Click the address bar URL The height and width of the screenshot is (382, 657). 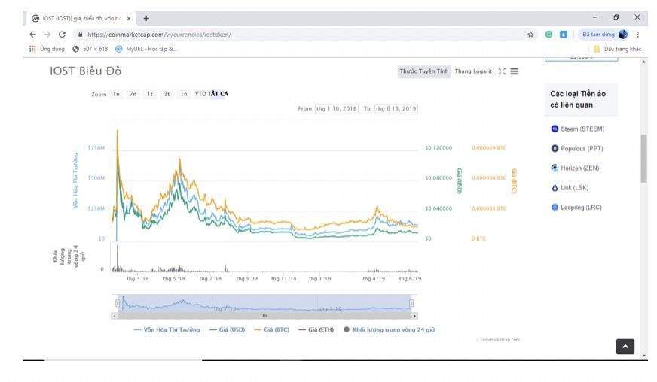click(159, 35)
